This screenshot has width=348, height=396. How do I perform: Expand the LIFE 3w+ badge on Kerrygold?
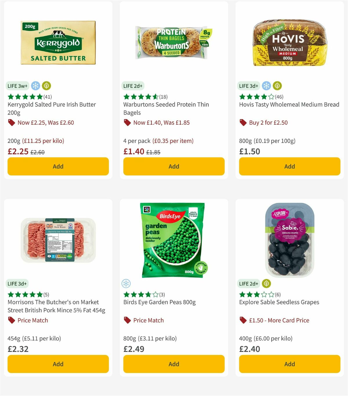(x=17, y=86)
